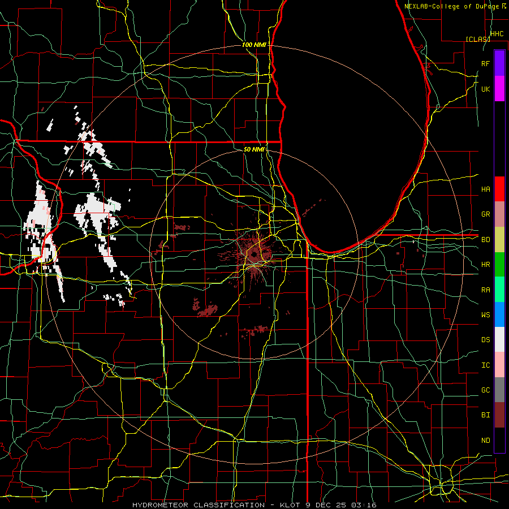
Task: Click the GC legend label
Action: tap(486, 390)
